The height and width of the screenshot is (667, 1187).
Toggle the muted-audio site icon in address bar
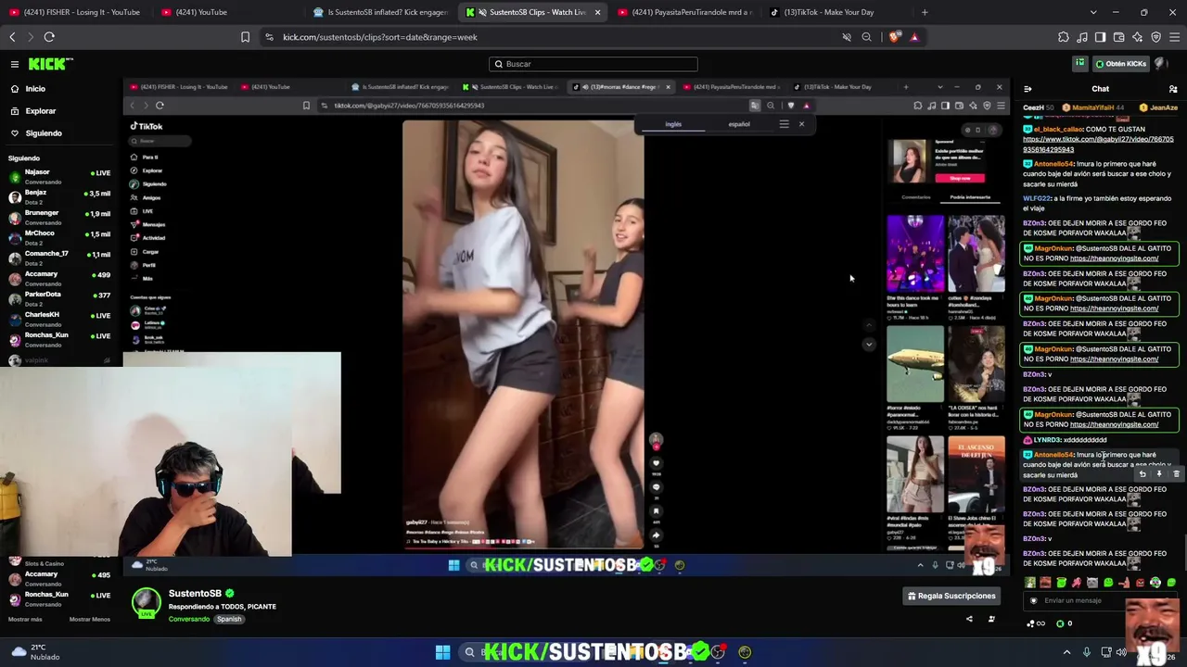click(x=847, y=37)
